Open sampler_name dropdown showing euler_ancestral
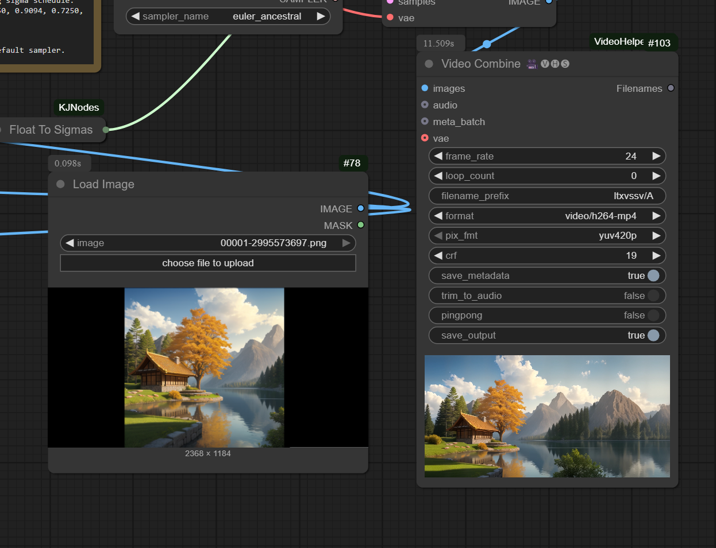716x548 pixels. tap(228, 16)
